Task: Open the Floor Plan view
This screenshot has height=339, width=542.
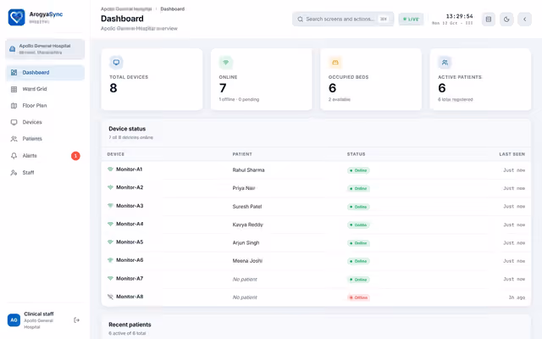Action: tap(45, 106)
